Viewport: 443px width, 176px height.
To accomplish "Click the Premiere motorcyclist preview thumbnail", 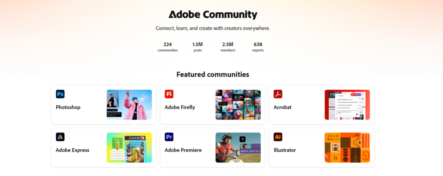I will (238, 148).
